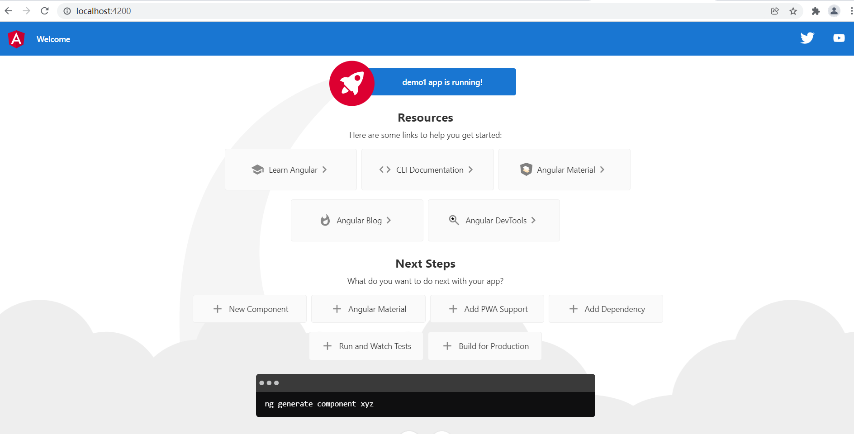
Task: Click the 'Next Steps' heading
Action: click(425, 264)
